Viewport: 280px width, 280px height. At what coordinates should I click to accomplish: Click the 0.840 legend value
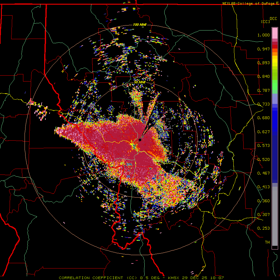point(264,77)
